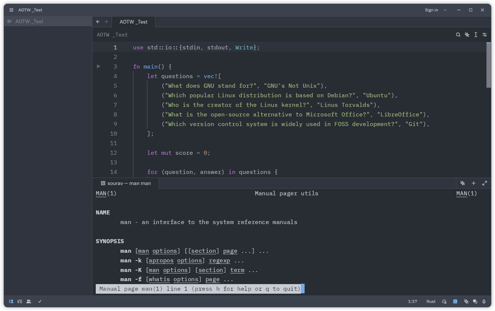Expand the Sign in dropdown chevron

(445, 10)
